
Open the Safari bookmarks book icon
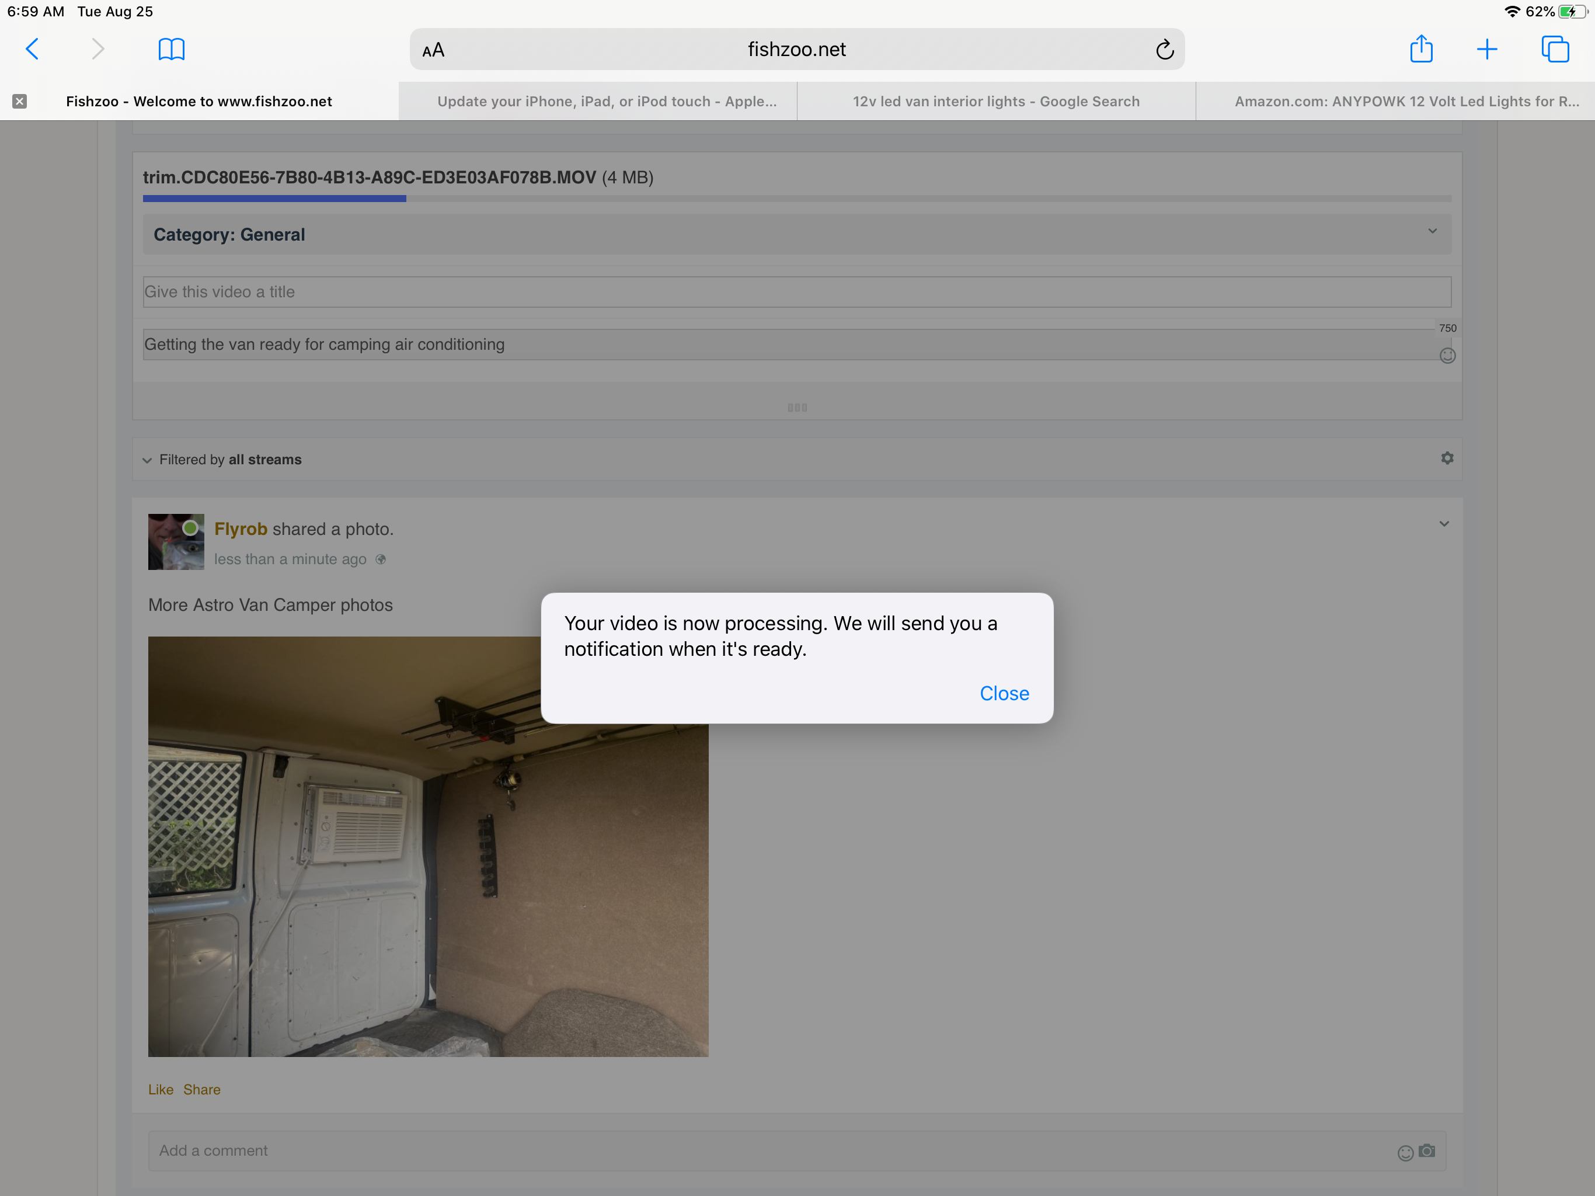[x=171, y=49]
